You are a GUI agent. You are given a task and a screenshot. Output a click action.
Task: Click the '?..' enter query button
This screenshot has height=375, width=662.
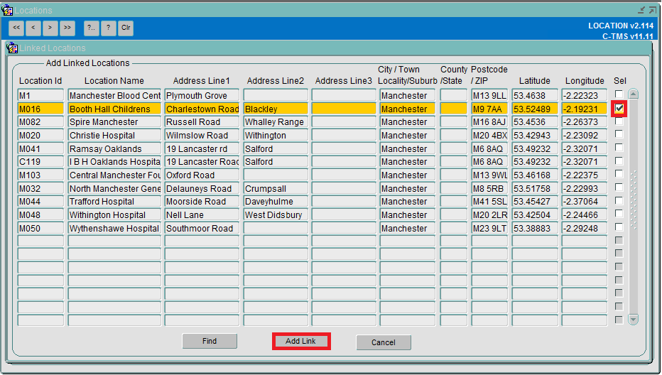pyautogui.click(x=91, y=28)
